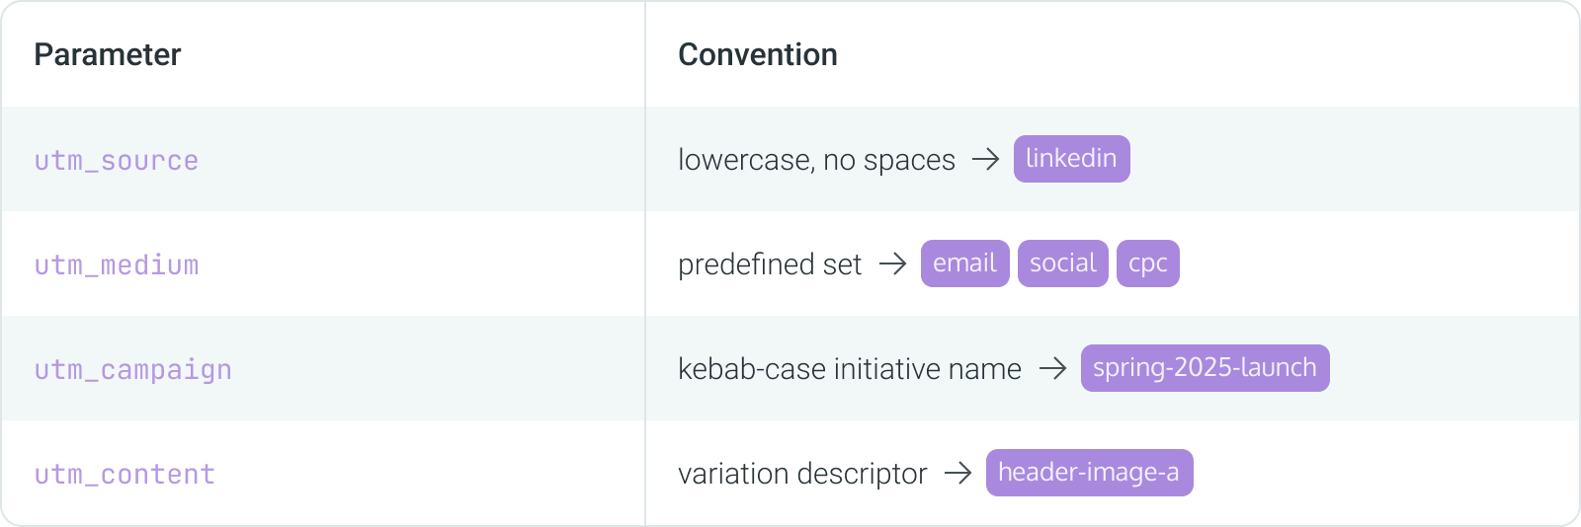Click the utm_campaign parameter

pyautogui.click(x=133, y=369)
